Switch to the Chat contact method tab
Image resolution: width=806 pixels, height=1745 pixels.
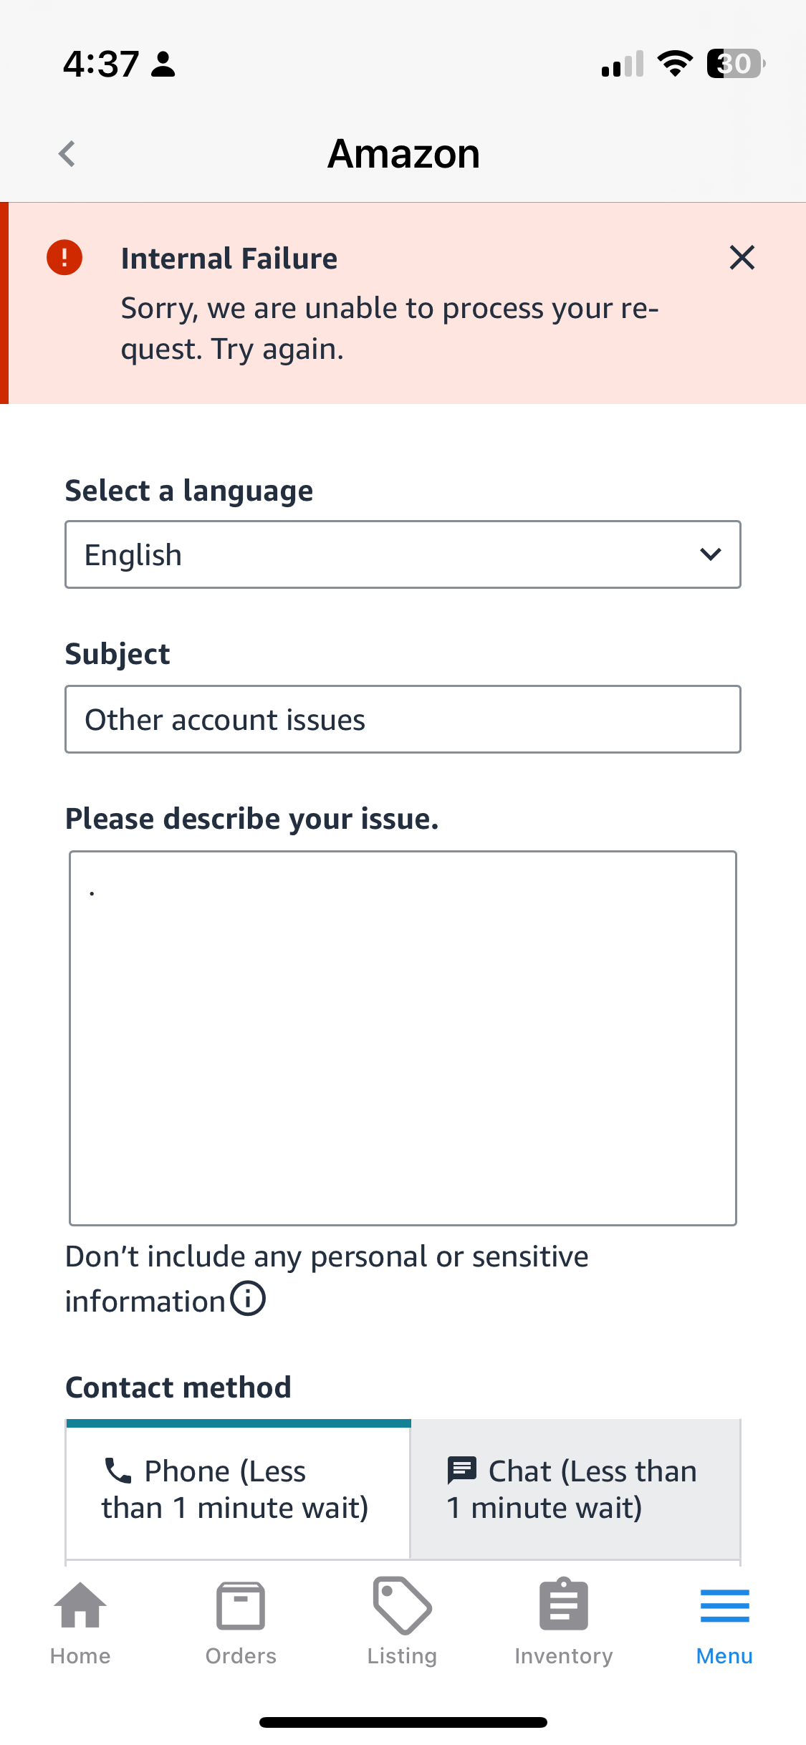575,1489
